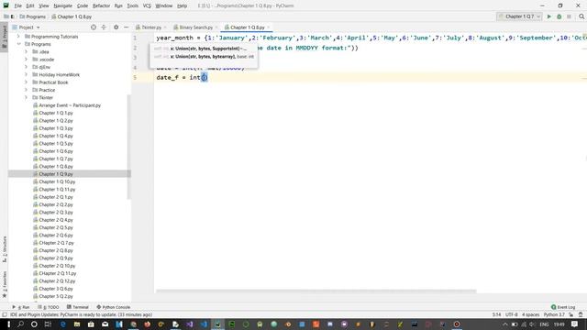Image resolution: width=587 pixels, height=330 pixels.
Task: Collapse the Programs folder
Action: coord(18,44)
